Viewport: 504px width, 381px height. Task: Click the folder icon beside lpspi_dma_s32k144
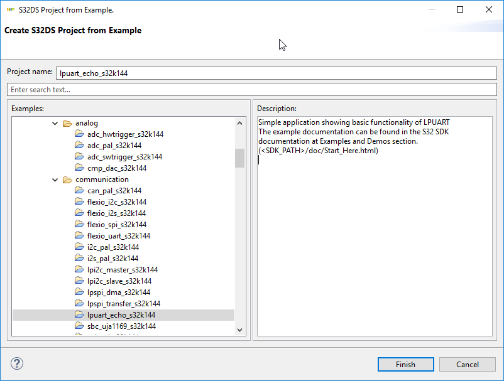(79, 292)
